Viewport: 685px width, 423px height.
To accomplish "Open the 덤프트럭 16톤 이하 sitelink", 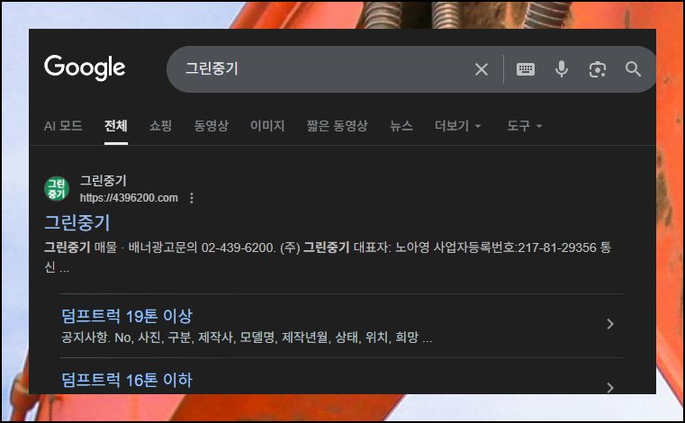I will tap(127, 380).
